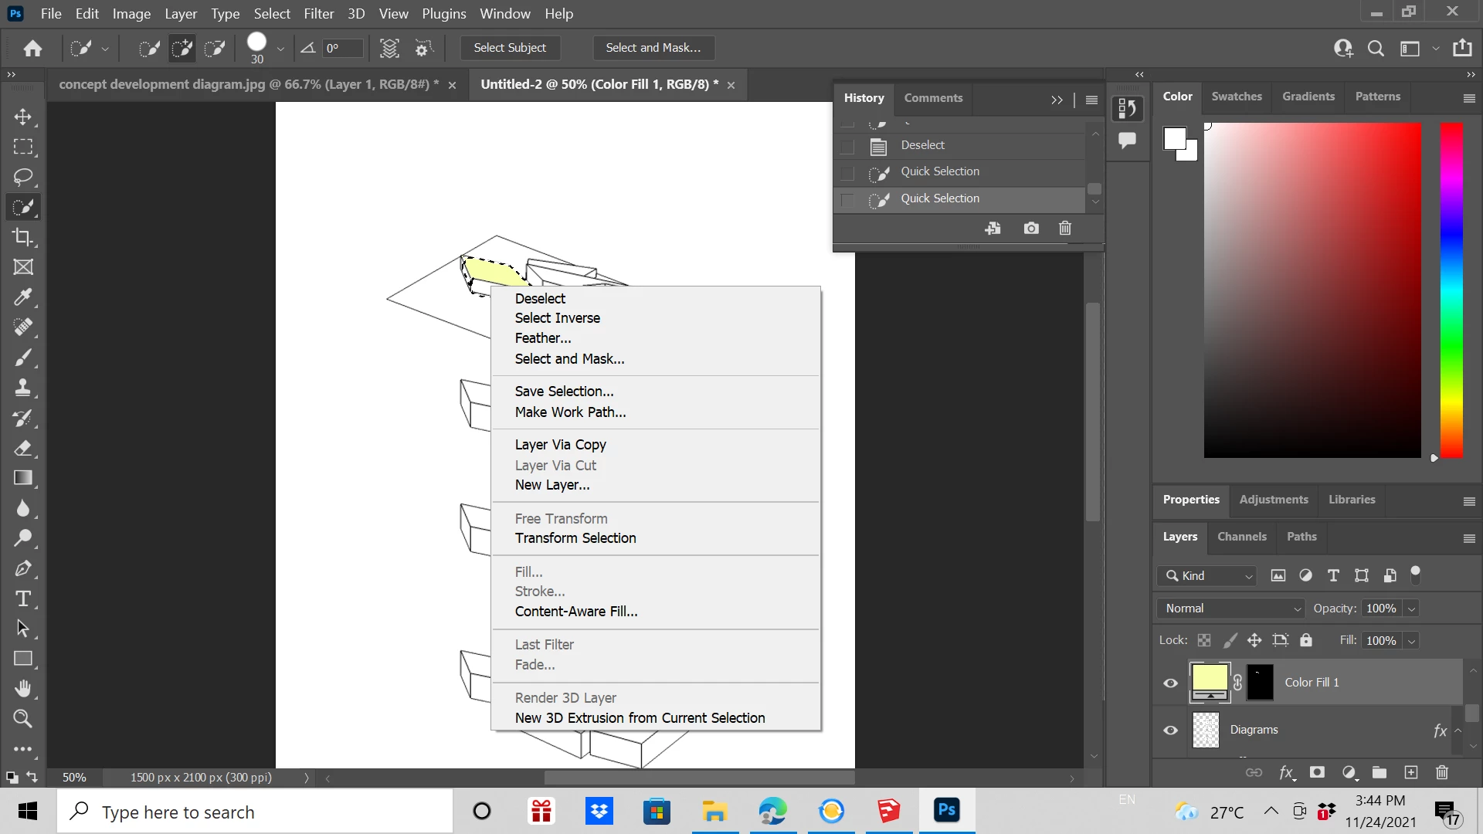This screenshot has width=1483, height=834.
Task: Select the Lasso tool
Action: point(23,177)
